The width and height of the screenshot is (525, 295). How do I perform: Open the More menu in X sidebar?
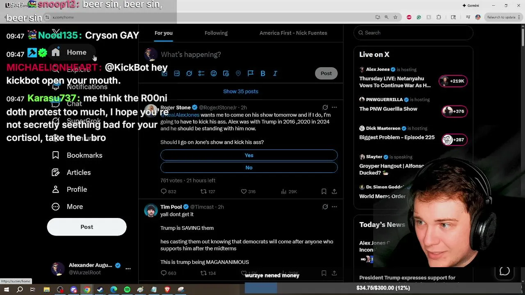pos(67,206)
